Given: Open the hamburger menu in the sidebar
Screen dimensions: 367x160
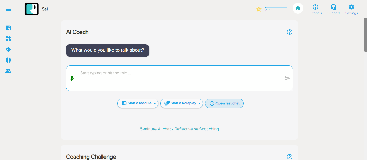Looking at the screenshot, I should tap(8, 9).
